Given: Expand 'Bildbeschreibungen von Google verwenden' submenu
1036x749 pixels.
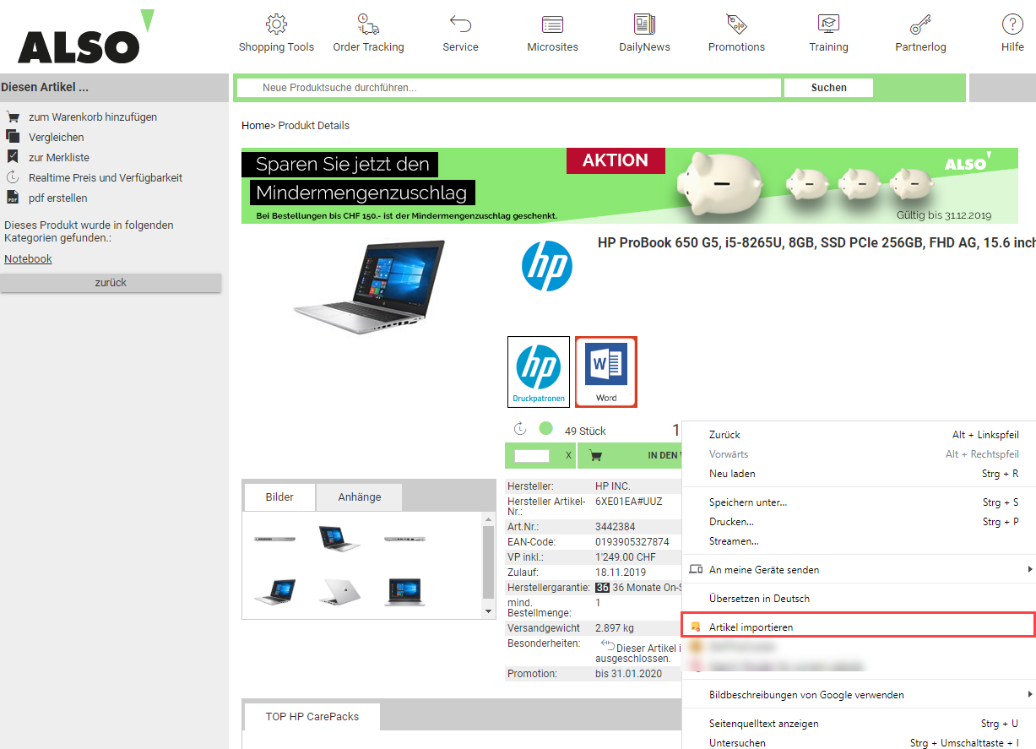Looking at the screenshot, I should click(x=805, y=695).
